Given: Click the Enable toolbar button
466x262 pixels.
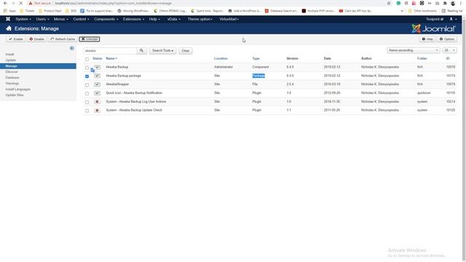Looking at the screenshot, I should pos(15,39).
